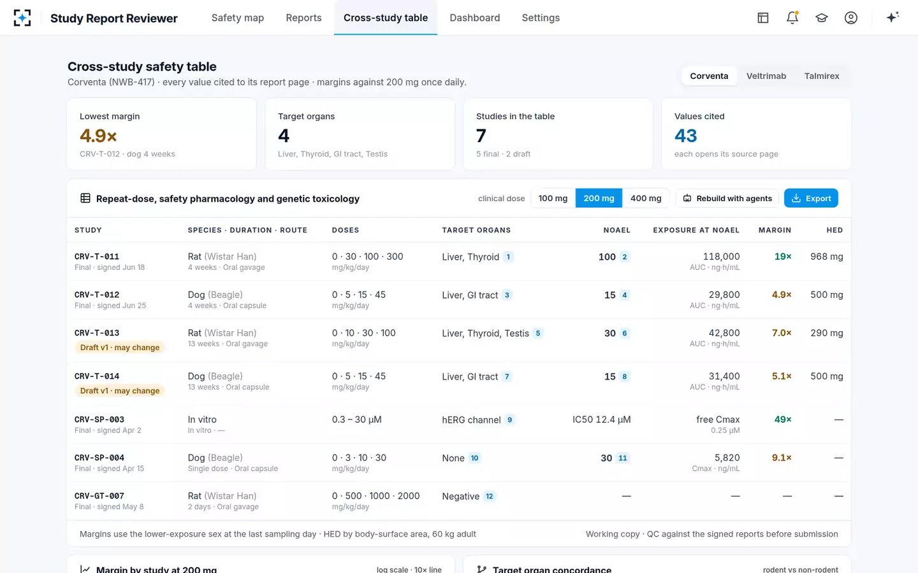Screen dimensions: 918x573
Task: Switch to the Talmirex compound
Action: click(821, 76)
